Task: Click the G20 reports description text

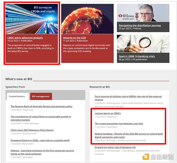Action: coord(86,48)
